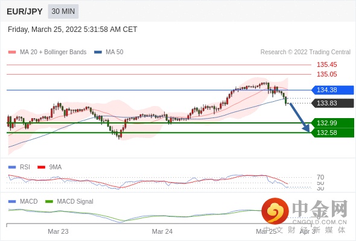Click the black 133.83 current price tag
Image resolution: width=356 pixels, height=241 pixels.
click(x=332, y=103)
